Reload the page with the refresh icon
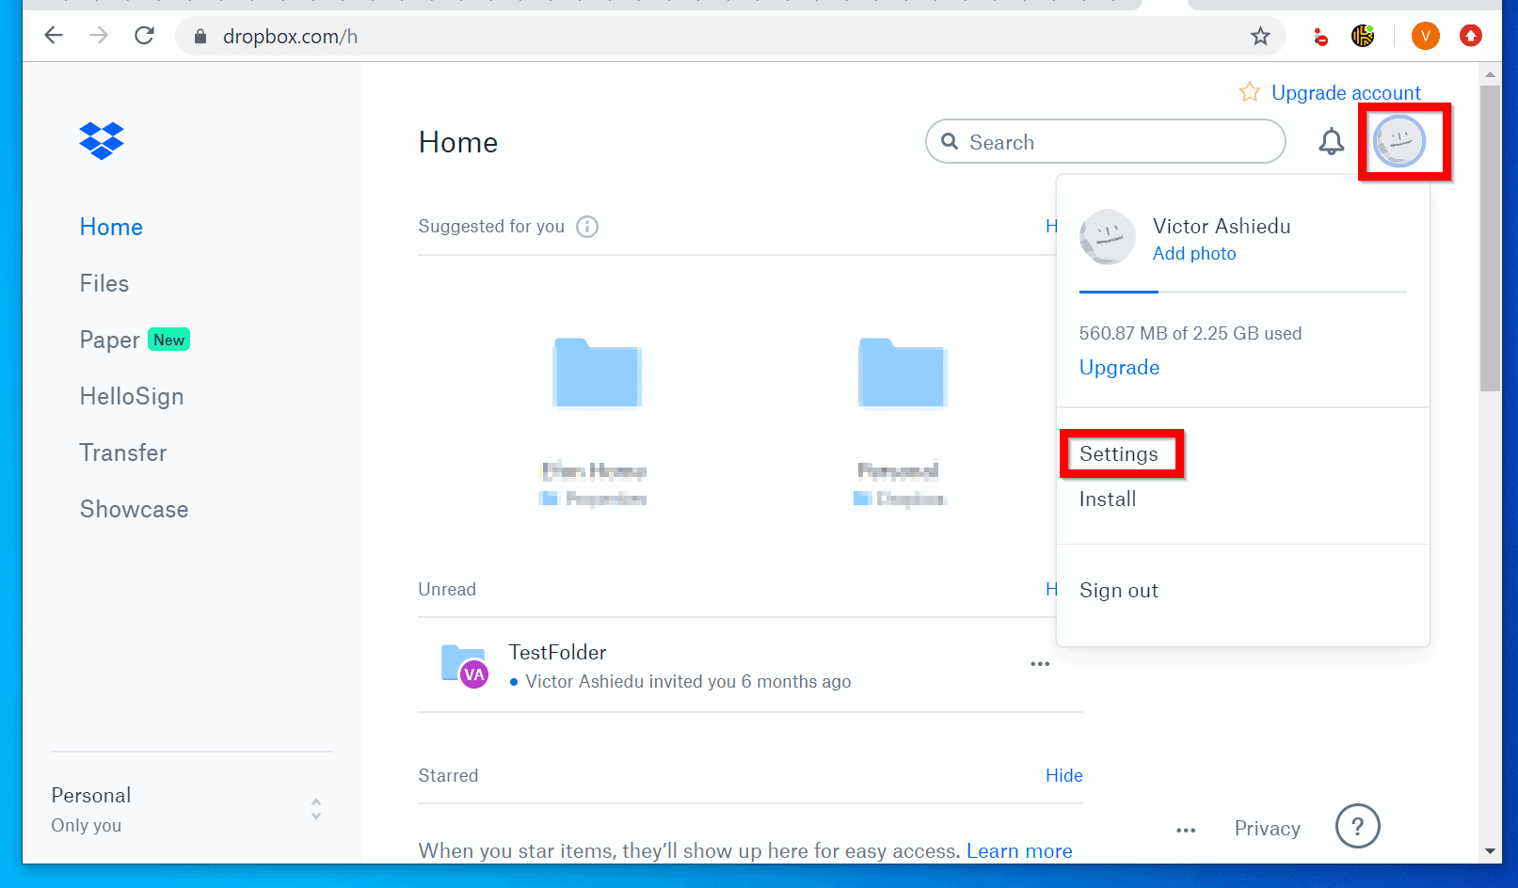 tap(144, 35)
